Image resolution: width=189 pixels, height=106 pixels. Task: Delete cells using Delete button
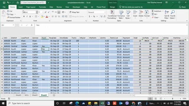141,14
